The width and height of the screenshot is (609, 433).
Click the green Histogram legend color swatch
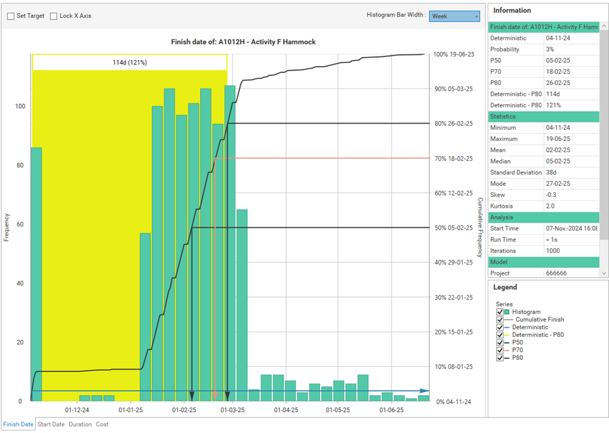(x=507, y=311)
